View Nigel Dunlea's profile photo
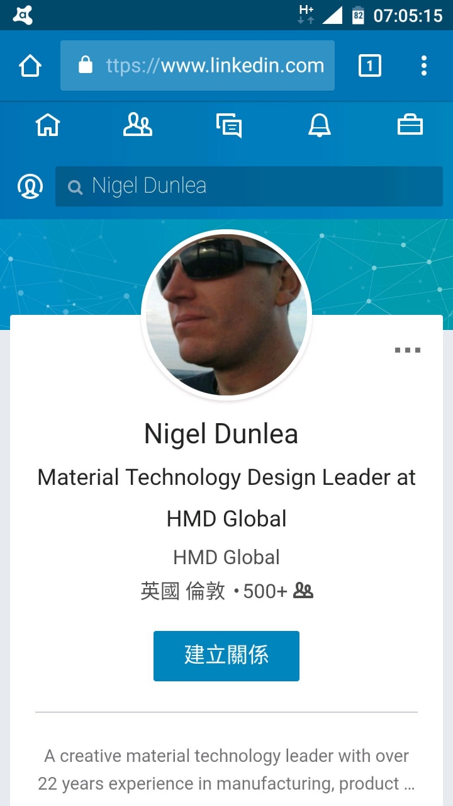 226,314
